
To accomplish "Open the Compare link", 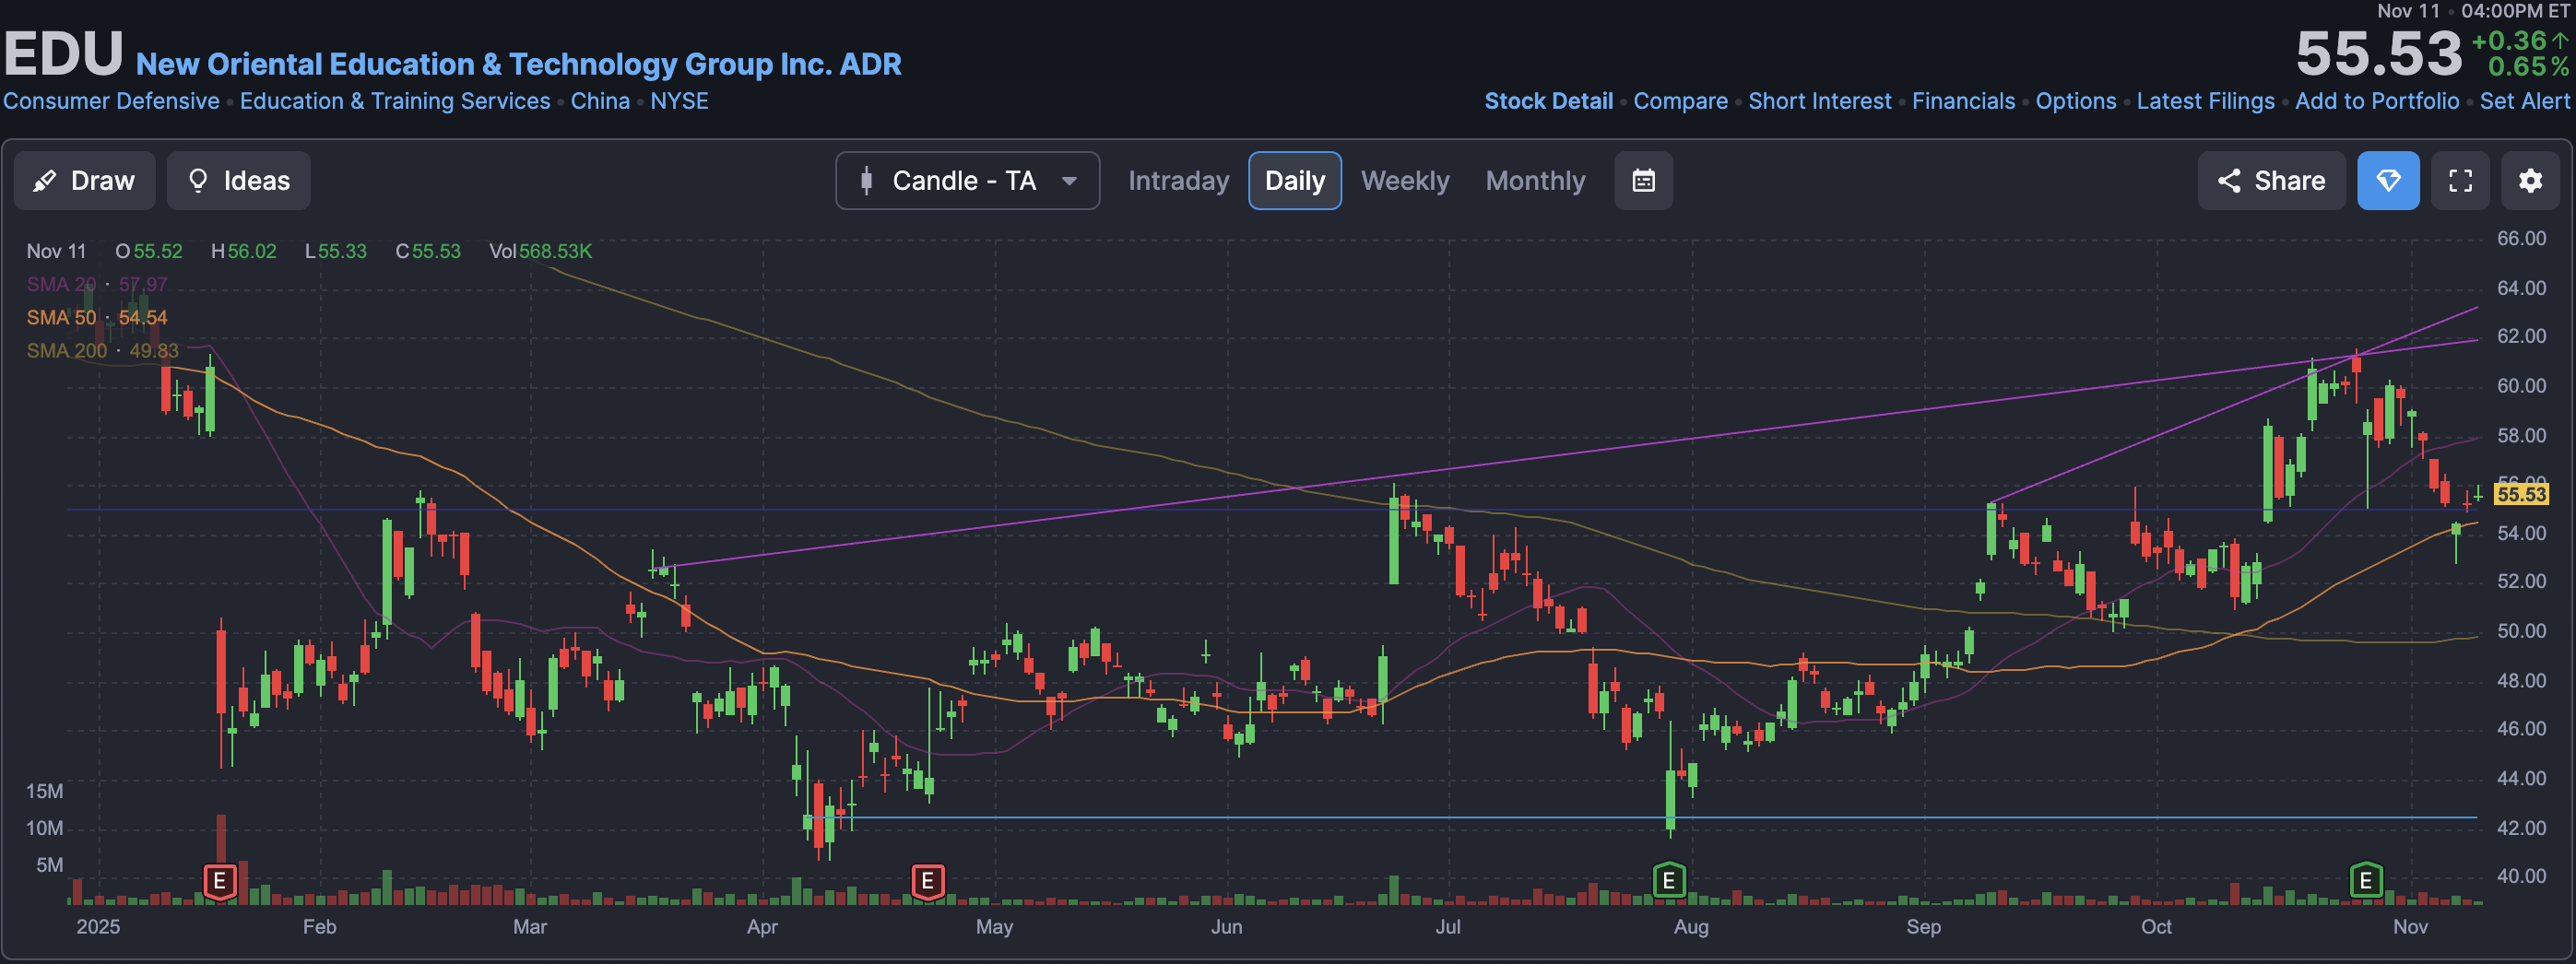I will click(1680, 101).
